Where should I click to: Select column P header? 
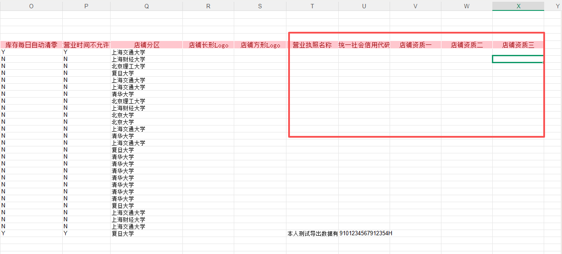pos(86,6)
